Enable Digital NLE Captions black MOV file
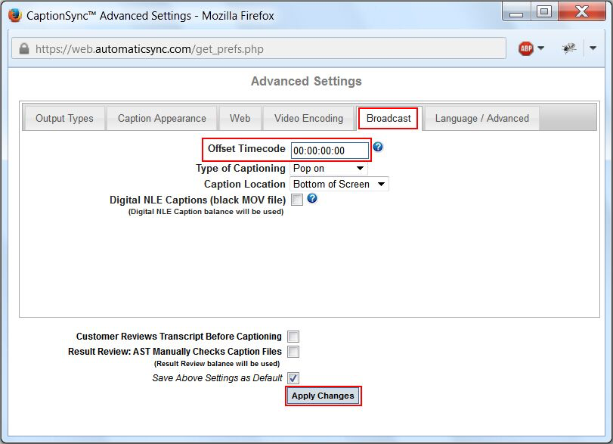613x444 pixels. click(296, 200)
